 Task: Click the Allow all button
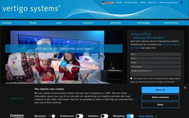pos(160,90)
